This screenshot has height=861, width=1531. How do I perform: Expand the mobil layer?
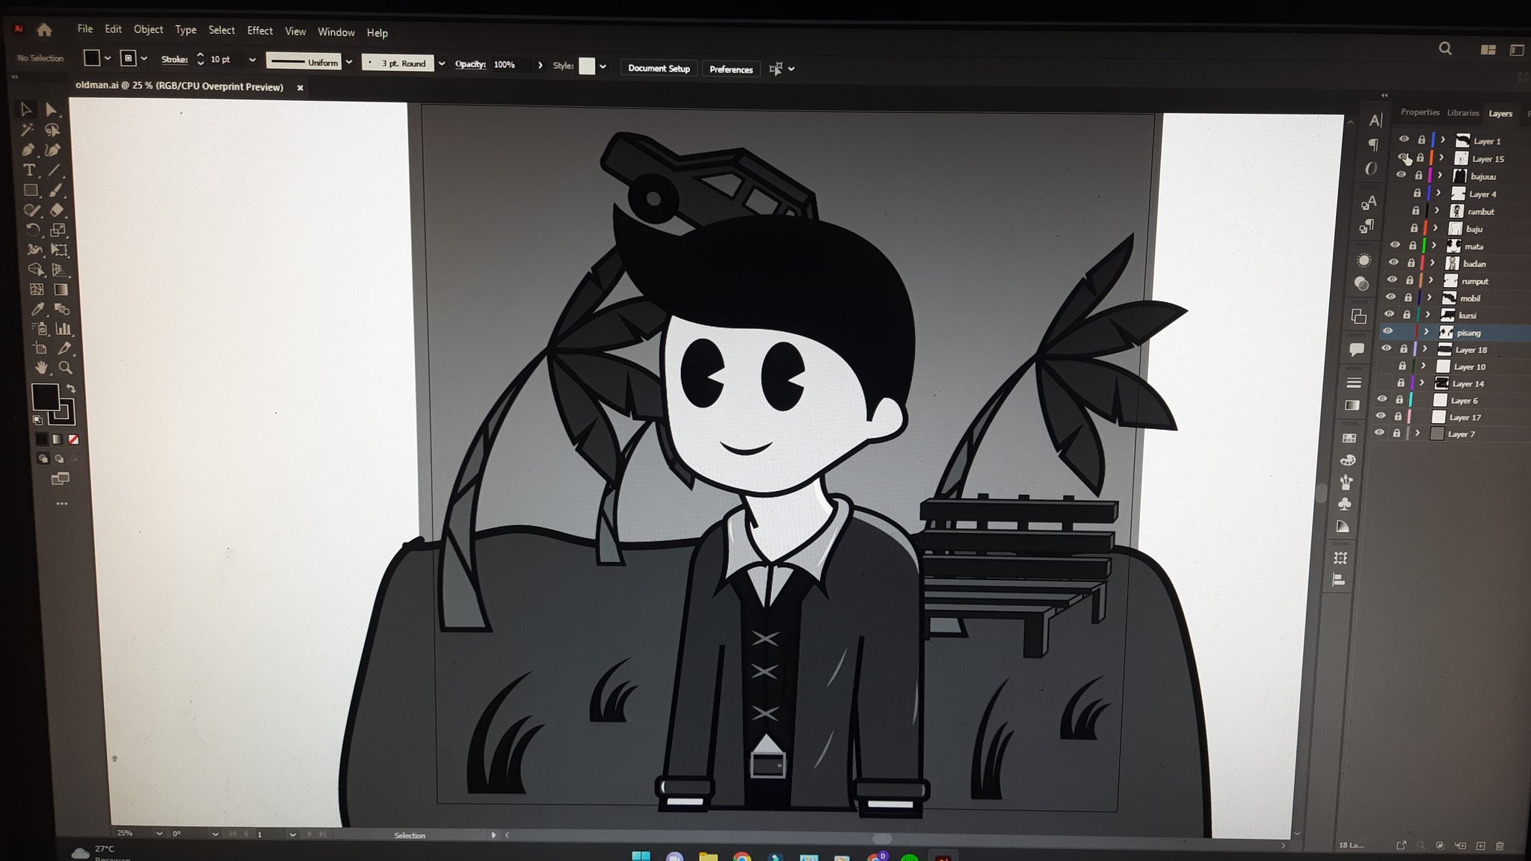[x=1429, y=297]
